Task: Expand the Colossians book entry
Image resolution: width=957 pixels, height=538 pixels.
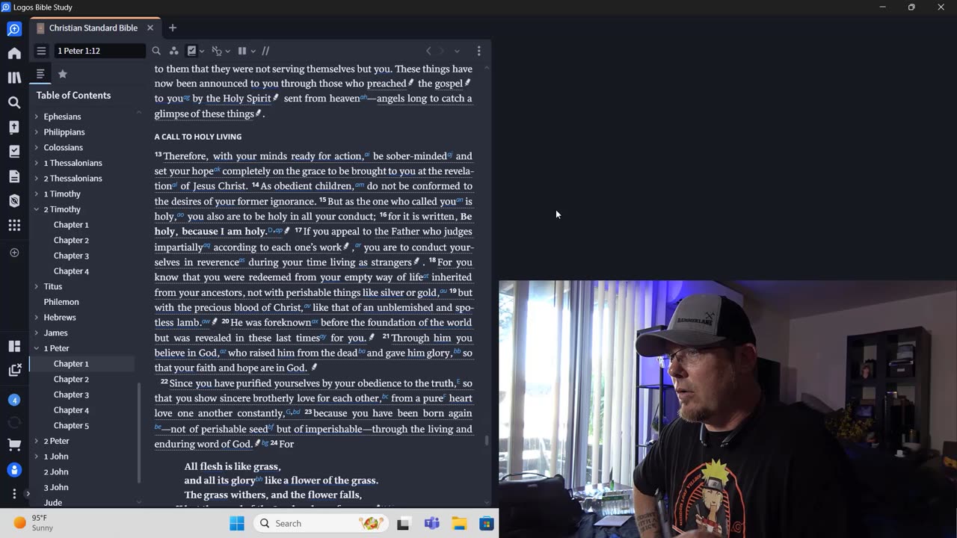Action: pos(36,147)
